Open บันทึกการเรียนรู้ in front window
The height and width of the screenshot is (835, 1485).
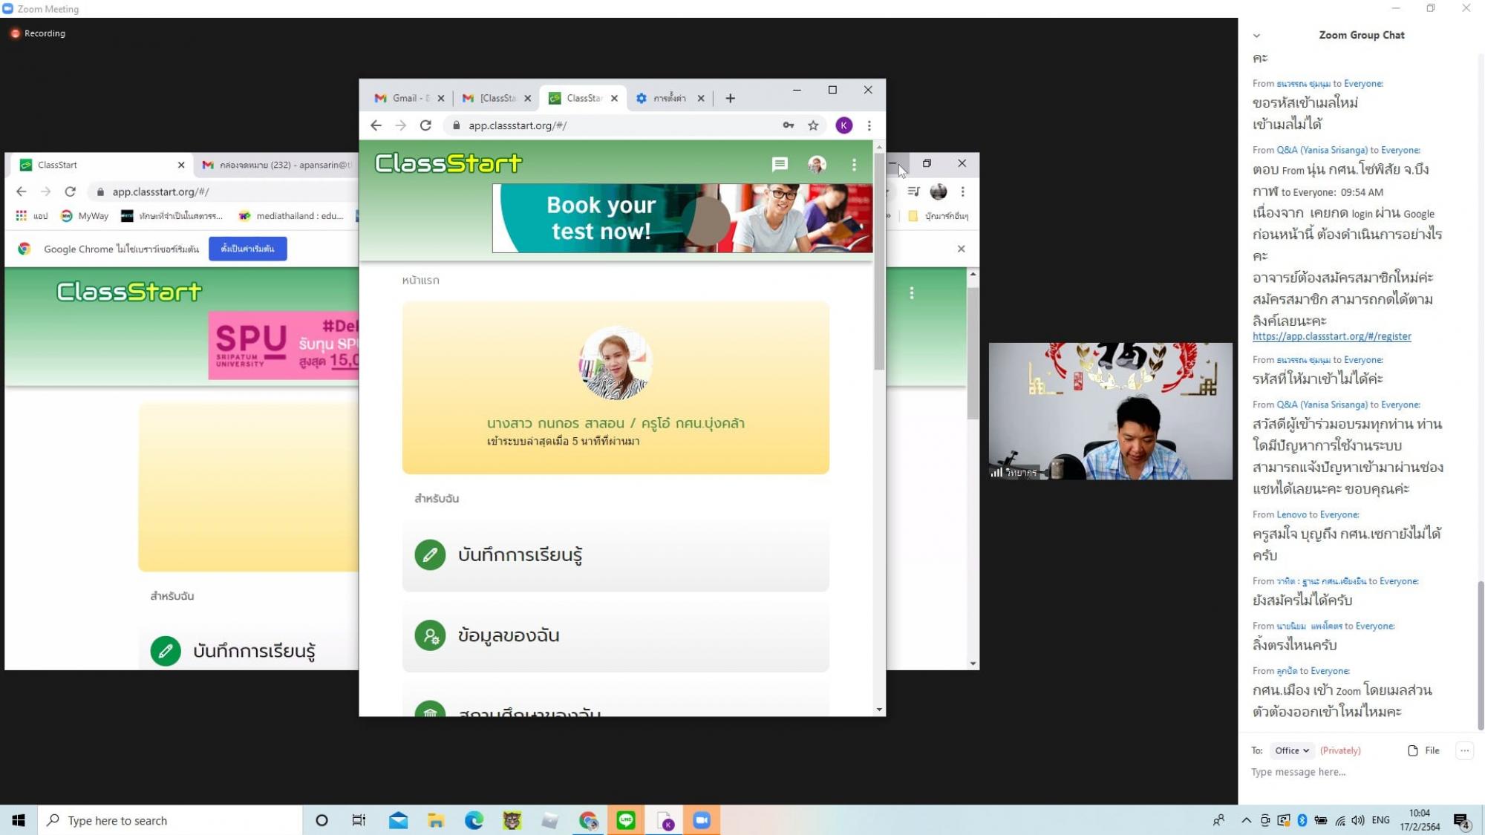point(616,554)
